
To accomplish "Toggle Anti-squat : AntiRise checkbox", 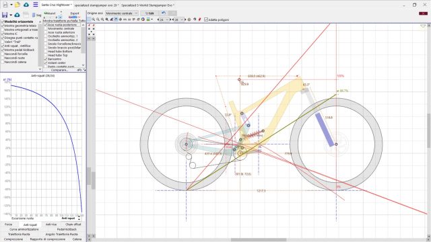I will [3, 46].
